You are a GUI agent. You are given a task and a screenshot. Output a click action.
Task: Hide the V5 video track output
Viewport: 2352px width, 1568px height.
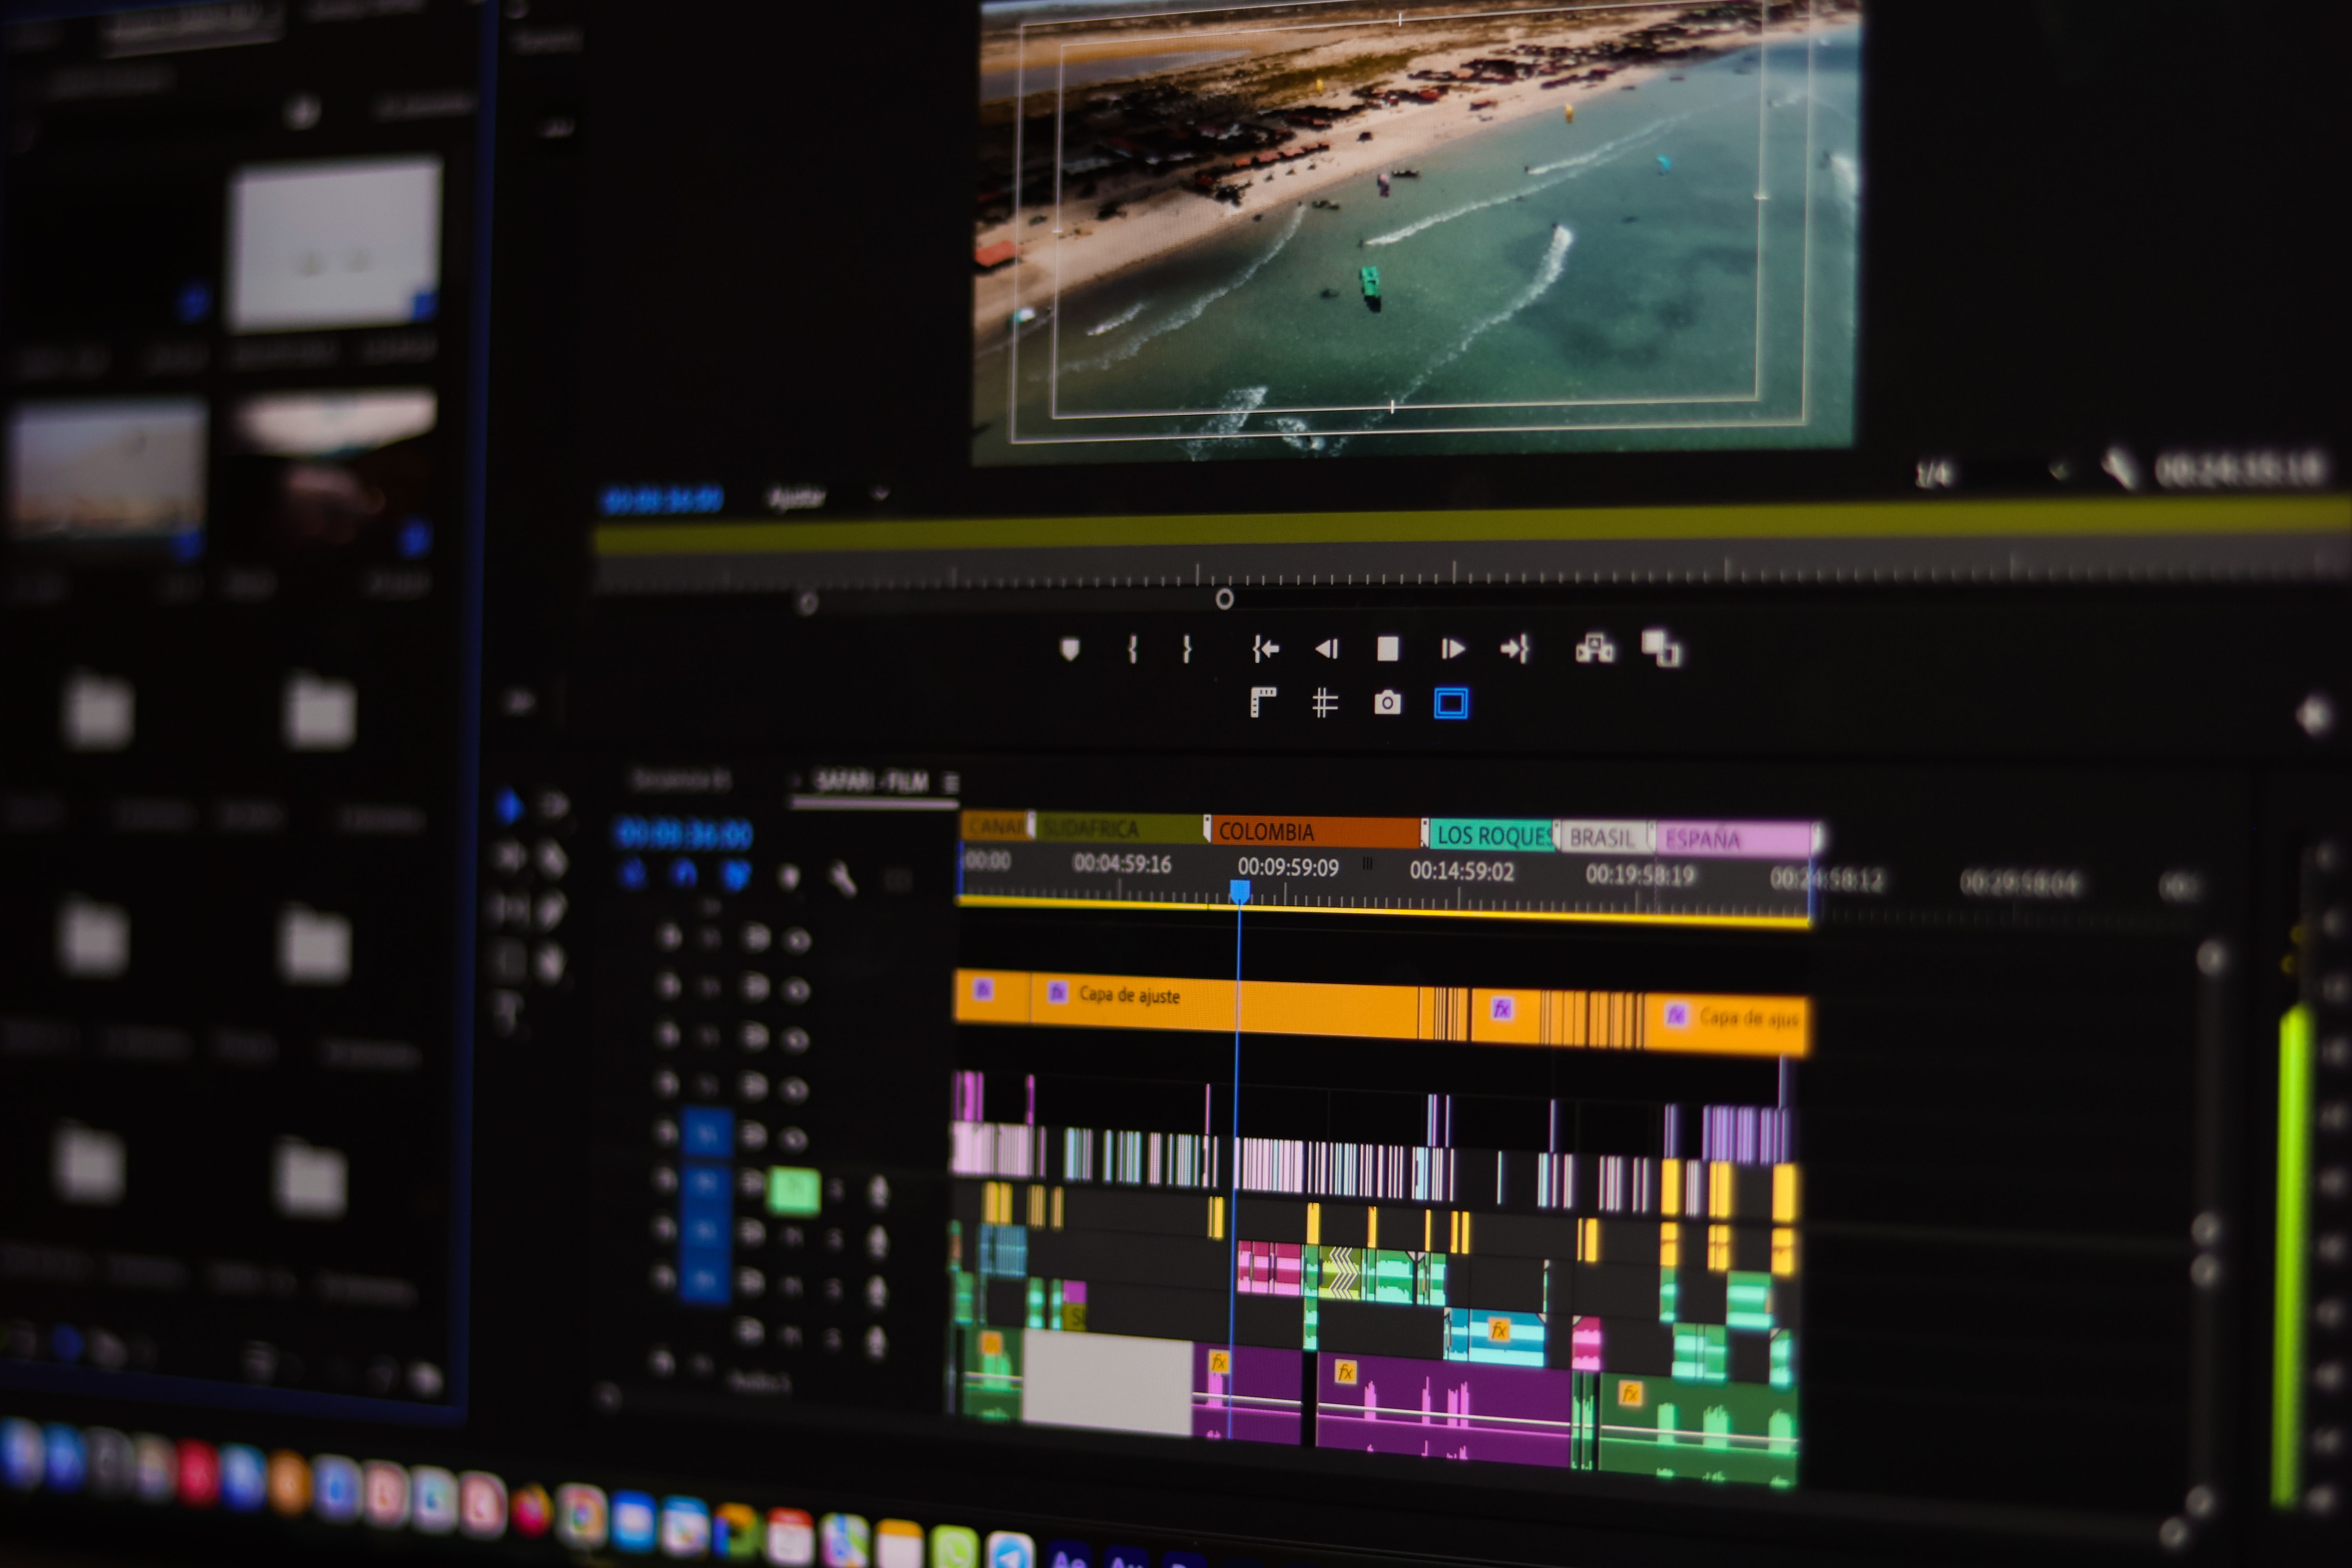[796, 940]
